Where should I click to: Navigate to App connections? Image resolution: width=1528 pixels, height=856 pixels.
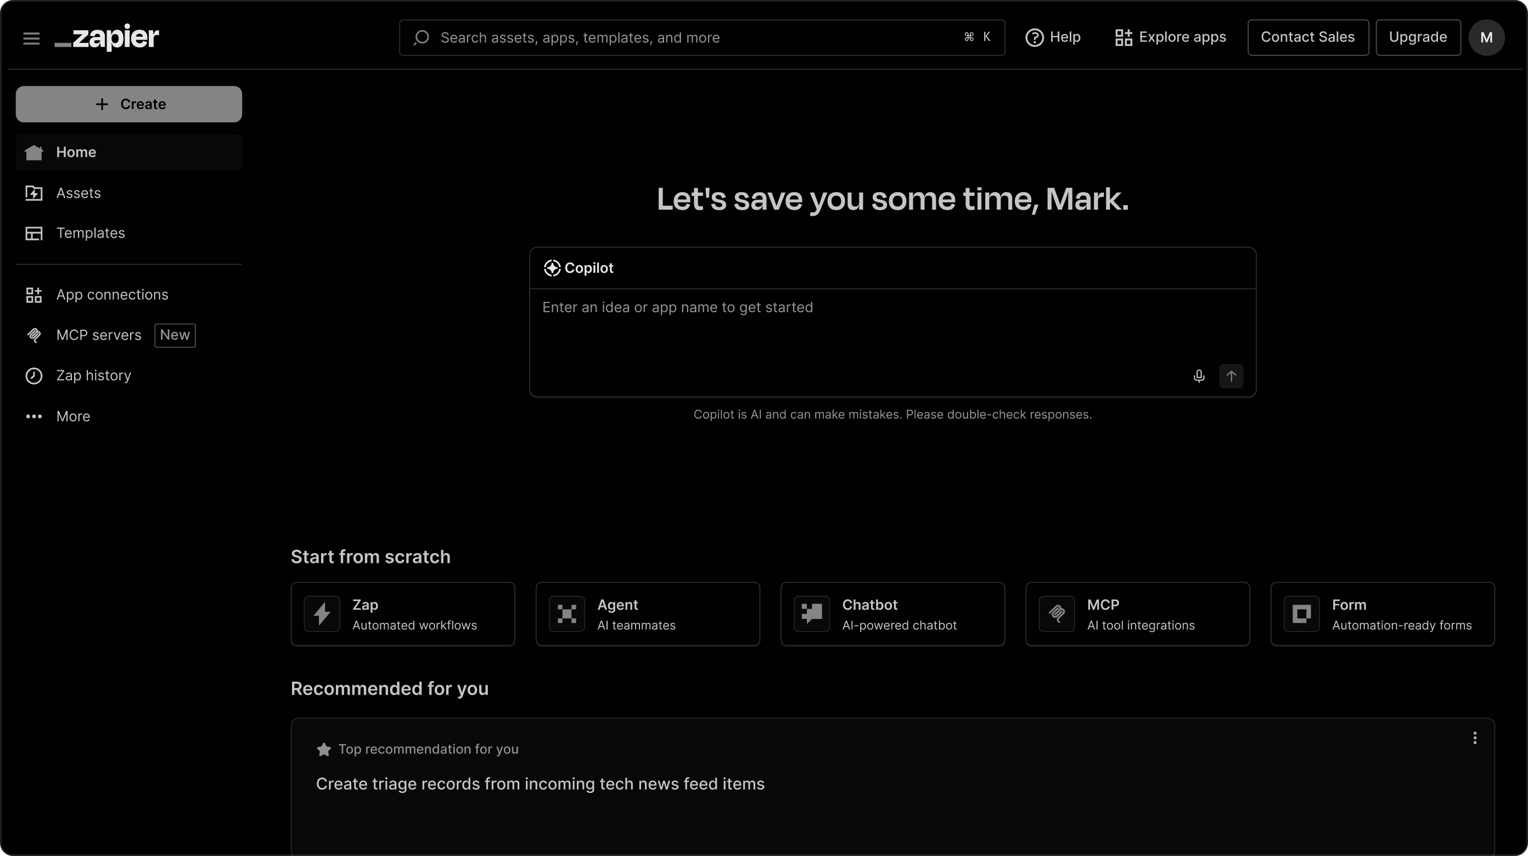pos(129,295)
